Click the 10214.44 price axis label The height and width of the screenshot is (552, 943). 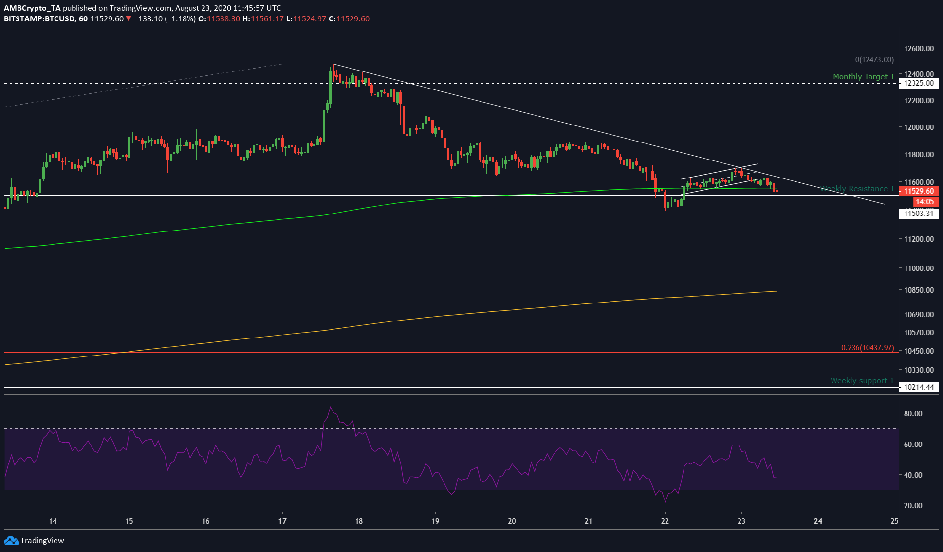tap(919, 387)
